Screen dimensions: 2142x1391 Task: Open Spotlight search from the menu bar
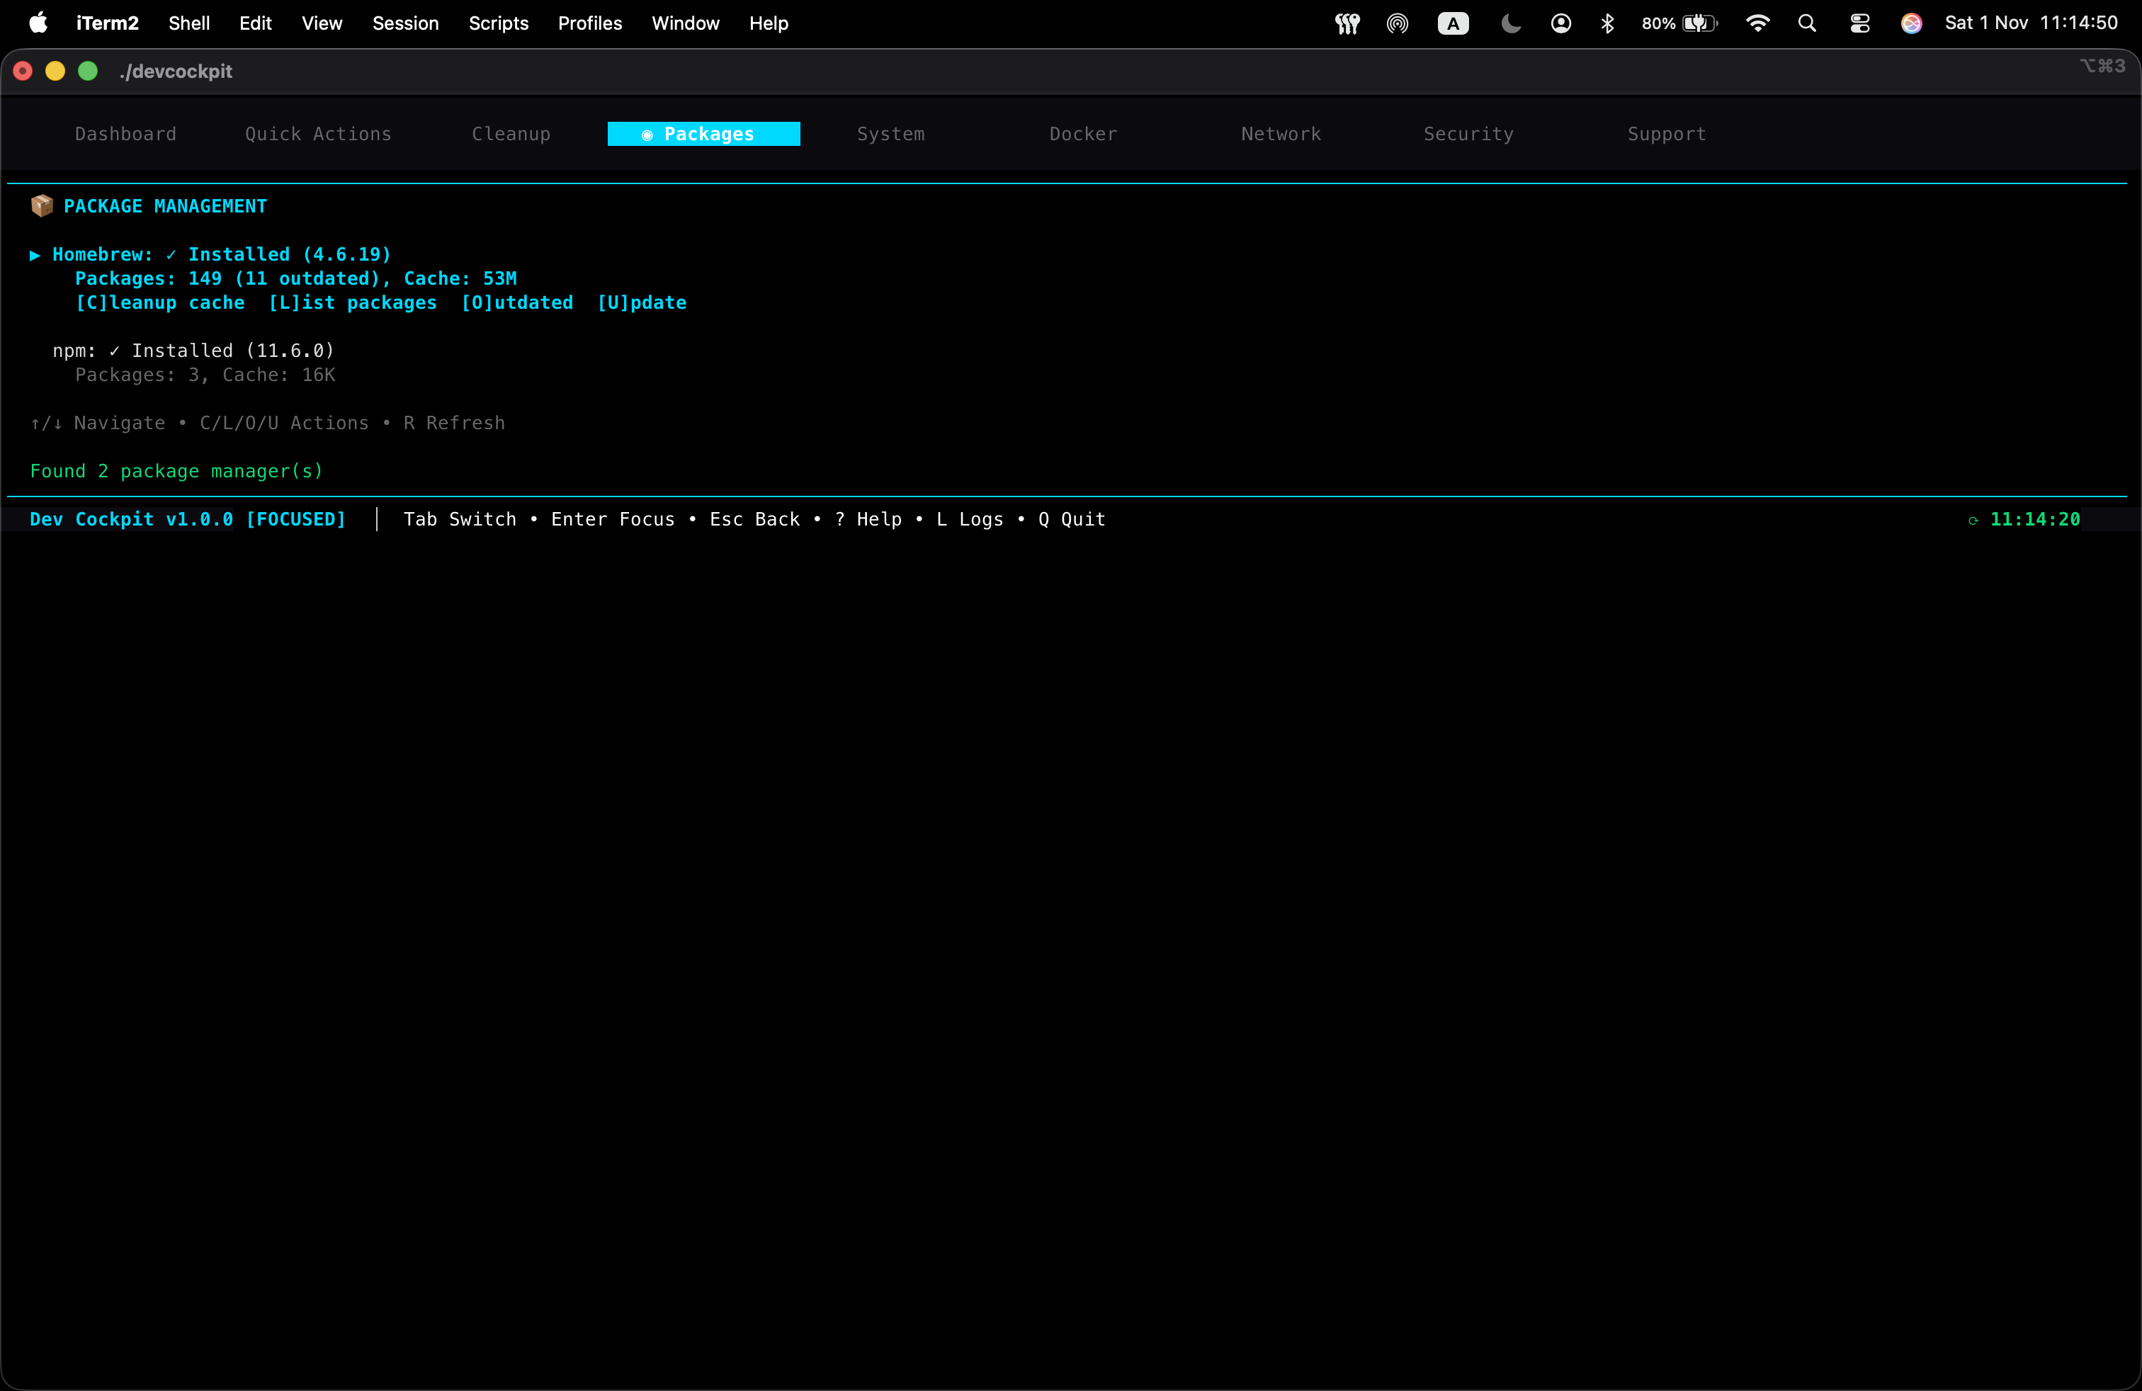pos(1807,23)
